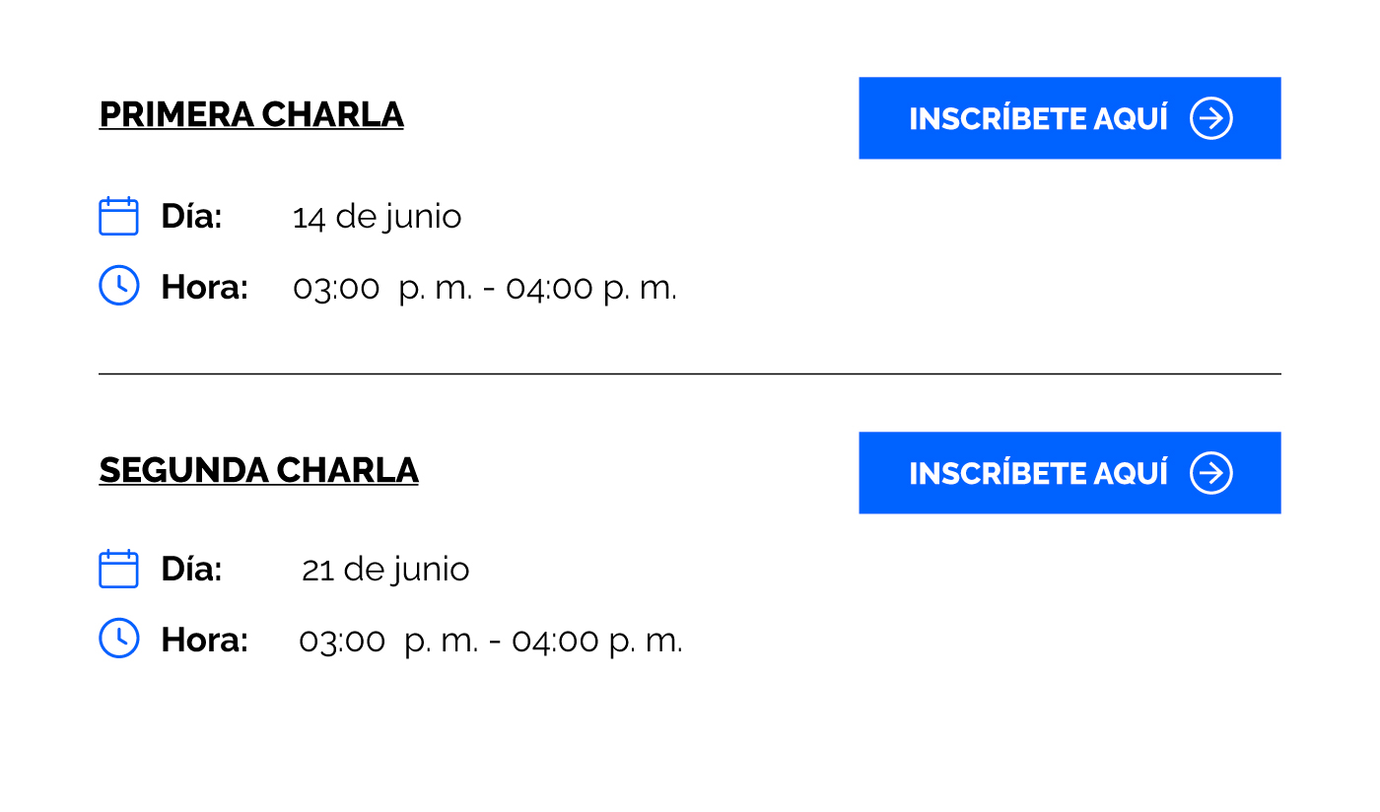Click the INSCRÍBETE AQUÍ text in the top button
This screenshot has height=812, width=1380.
point(1038,118)
